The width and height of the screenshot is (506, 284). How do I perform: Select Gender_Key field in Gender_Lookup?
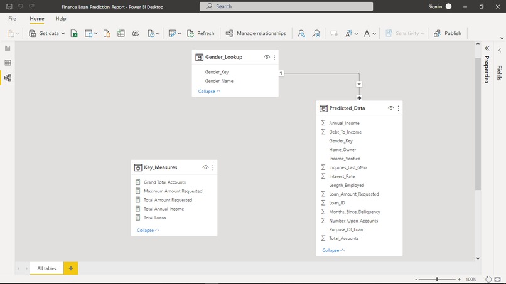click(217, 72)
